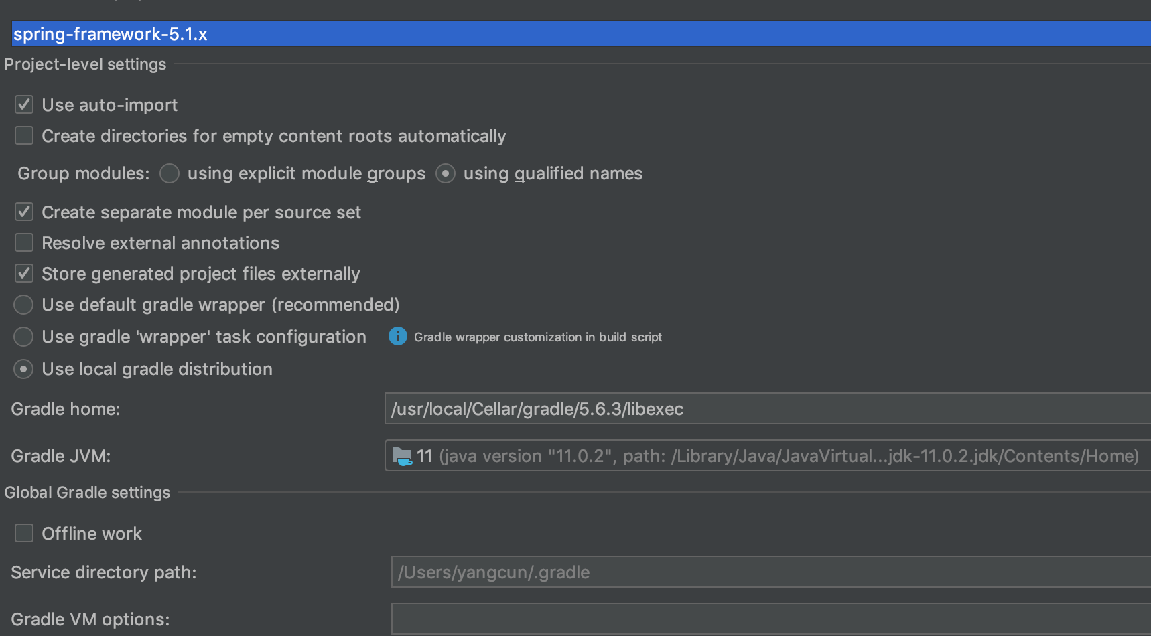Click the Project-level settings section header

tap(85, 64)
